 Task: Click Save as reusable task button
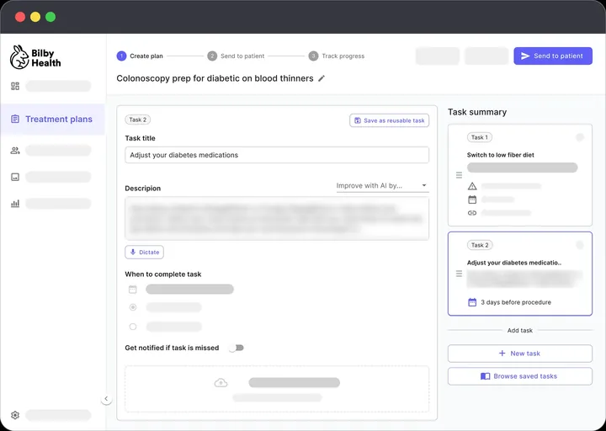coord(389,120)
